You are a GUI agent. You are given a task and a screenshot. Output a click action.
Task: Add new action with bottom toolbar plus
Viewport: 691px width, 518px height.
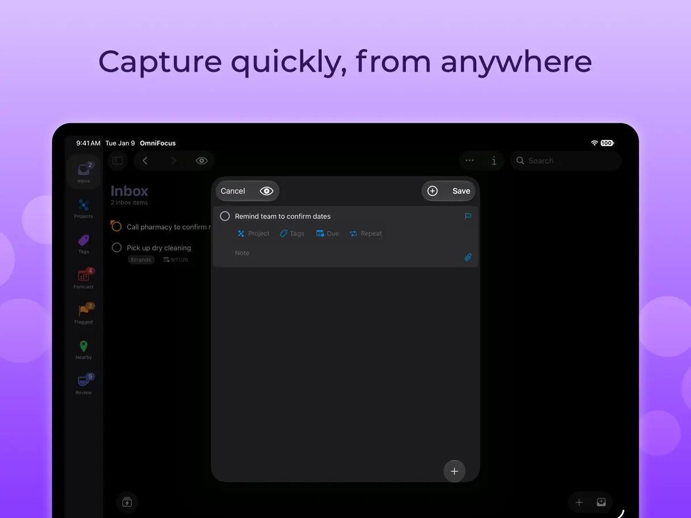579,502
